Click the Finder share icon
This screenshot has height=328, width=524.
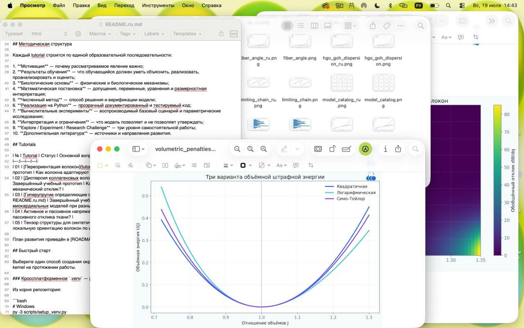pos(373,25)
